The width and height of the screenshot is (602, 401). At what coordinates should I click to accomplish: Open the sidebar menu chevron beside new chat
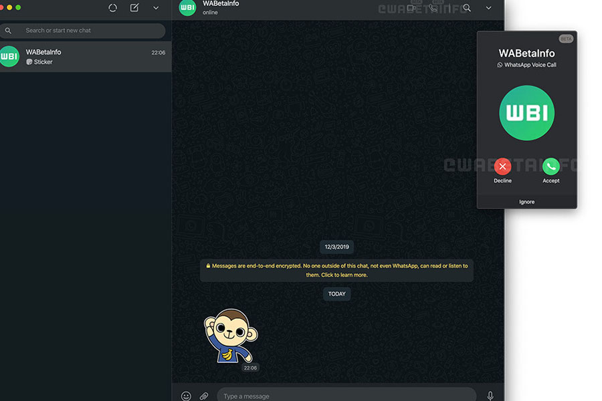click(156, 8)
